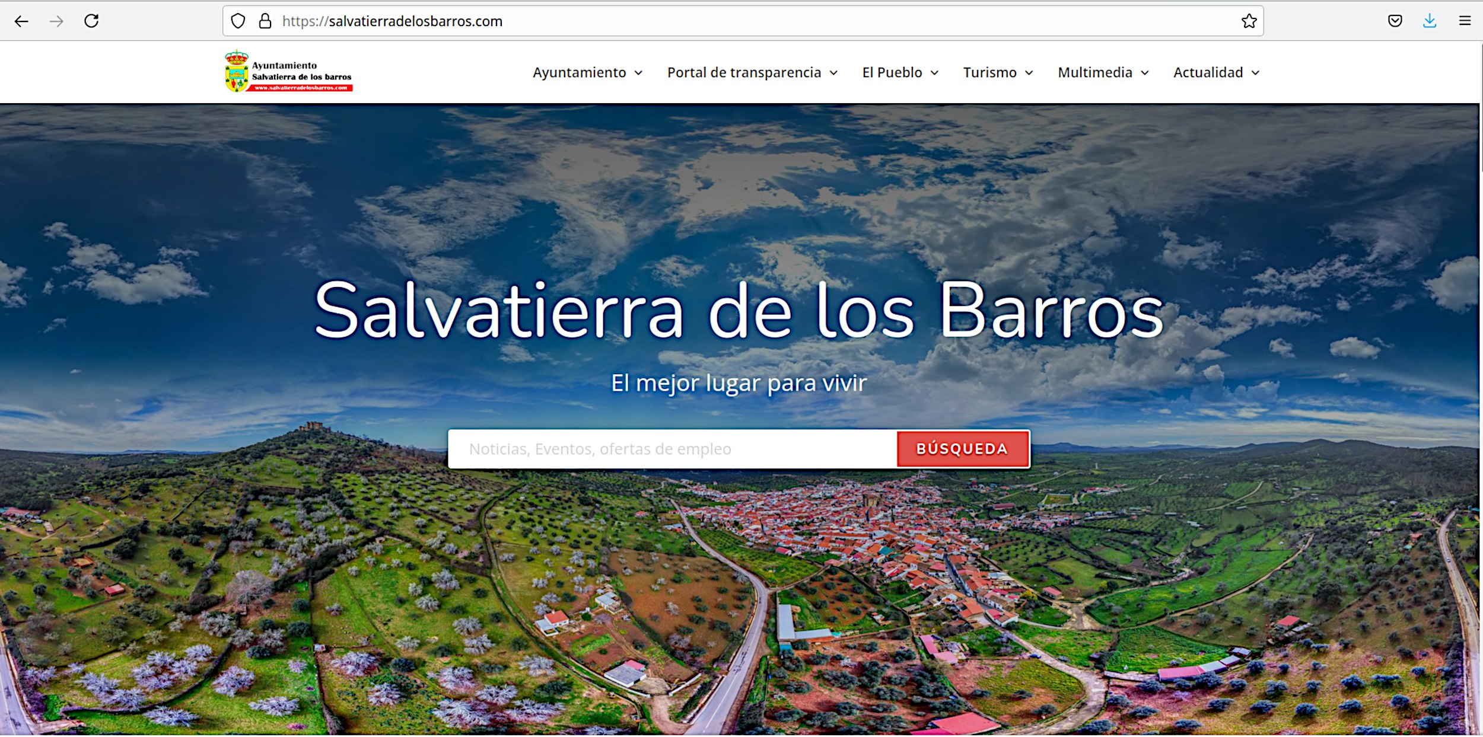Show downloads with the download arrow
This screenshot has width=1483, height=737.
[1430, 21]
